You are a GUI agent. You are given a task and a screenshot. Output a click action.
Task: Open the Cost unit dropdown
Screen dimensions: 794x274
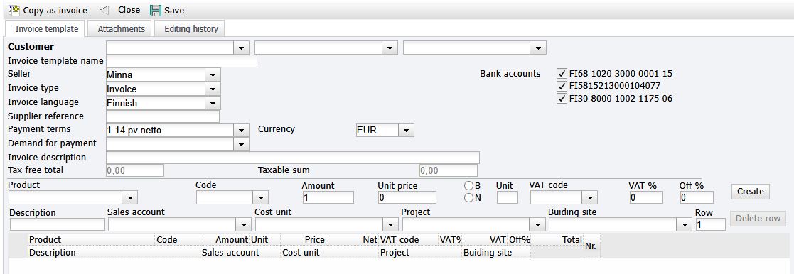pyautogui.click(x=390, y=224)
